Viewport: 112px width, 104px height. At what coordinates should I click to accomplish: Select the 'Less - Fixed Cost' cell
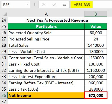tap(46, 64)
